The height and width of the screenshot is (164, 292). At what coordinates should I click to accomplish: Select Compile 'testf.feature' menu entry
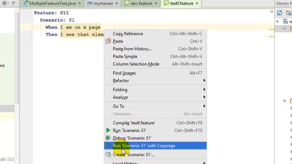155,123
